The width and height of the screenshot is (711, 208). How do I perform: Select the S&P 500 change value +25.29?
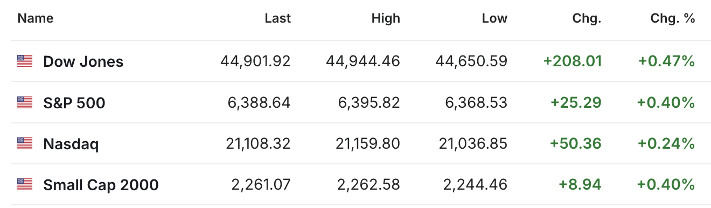pos(576,102)
